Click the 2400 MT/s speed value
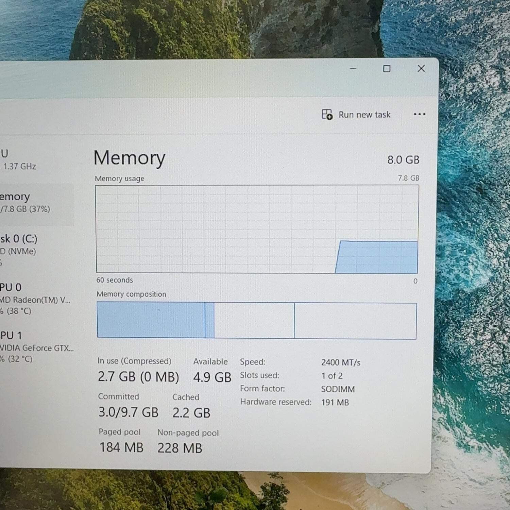The height and width of the screenshot is (510, 510). click(x=341, y=362)
